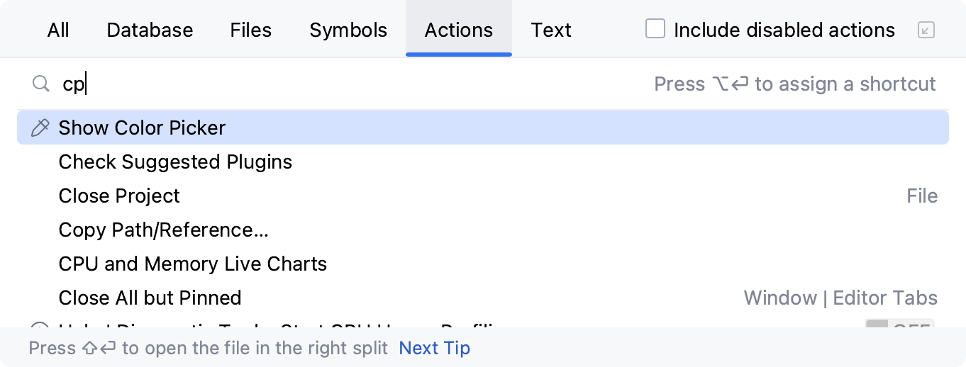Select the Close Project action
Viewport: 966px width, 367px height.
click(x=119, y=196)
